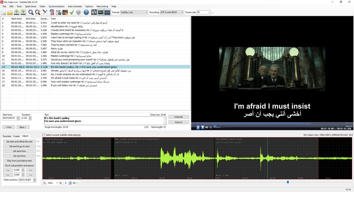Open the Encoding UTF-8 with BOM dropdown

[171, 12]
